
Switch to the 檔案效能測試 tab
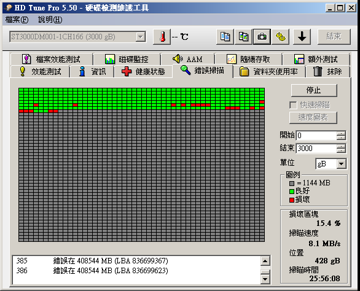click(x=52, y=59)
